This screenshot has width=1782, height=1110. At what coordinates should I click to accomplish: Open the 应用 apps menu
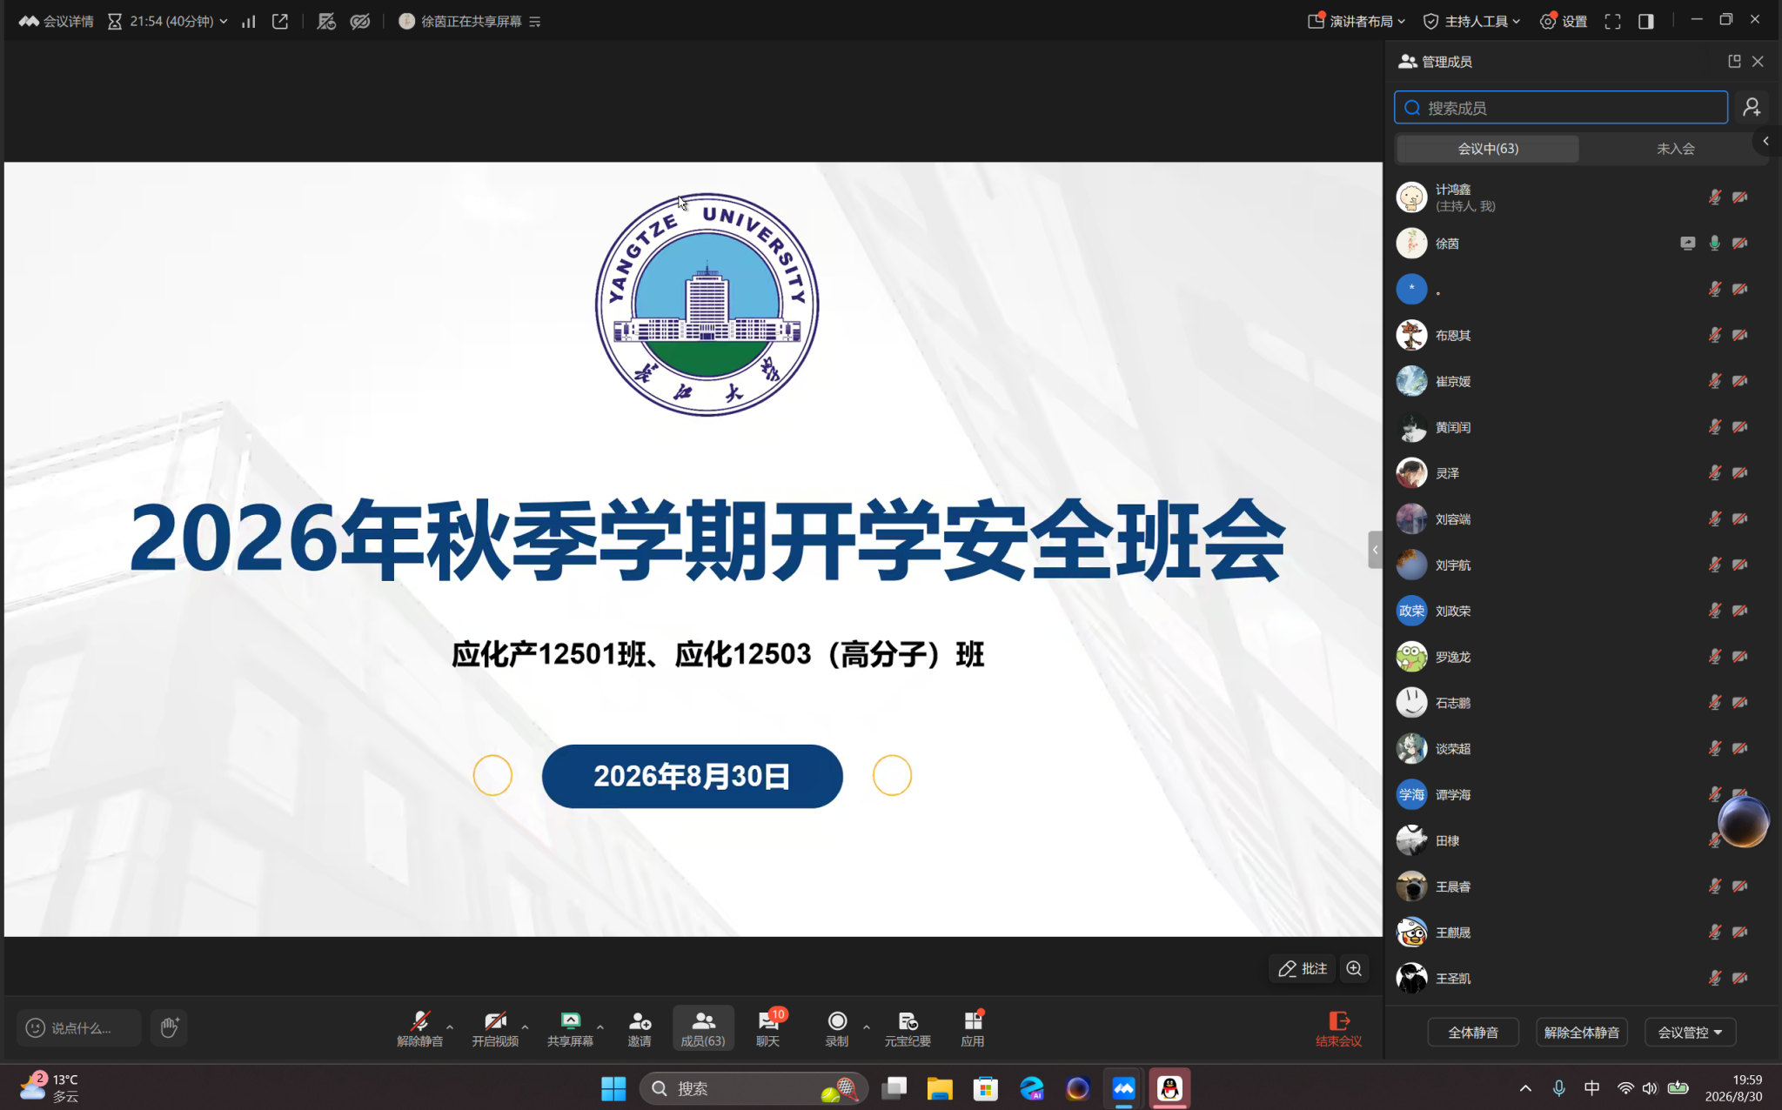(x=973, y=1028)
